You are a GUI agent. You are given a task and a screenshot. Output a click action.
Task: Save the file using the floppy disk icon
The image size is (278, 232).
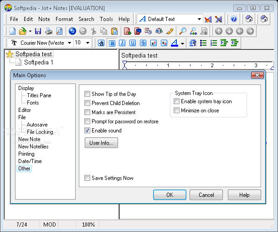[x=38, y=31]
